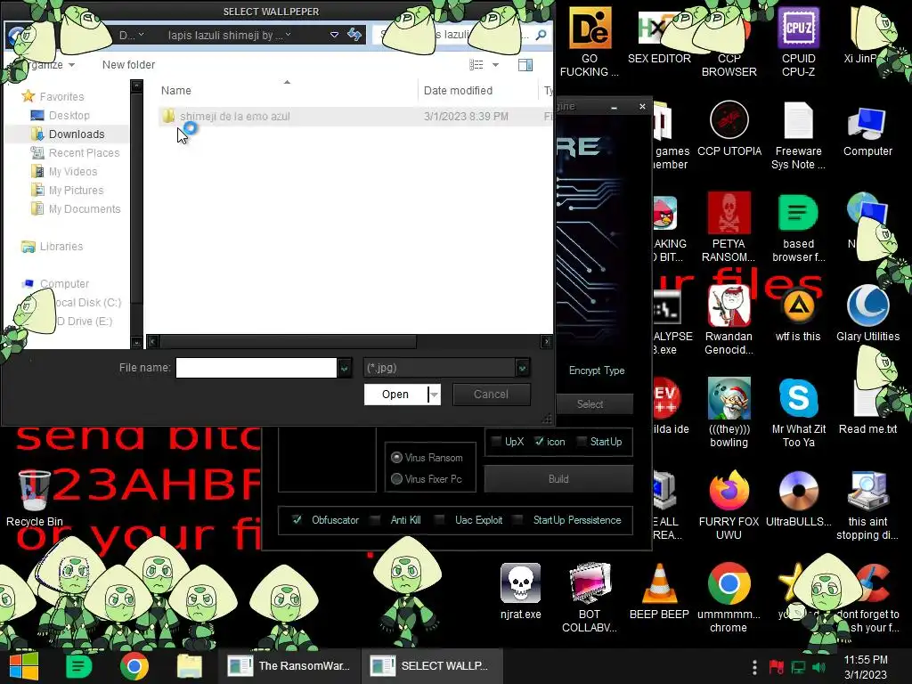Viewport: 912px width, 684px height.
Task: Open the BEEP BEEP VLC cone icon
Action: [x=659, y=583]
